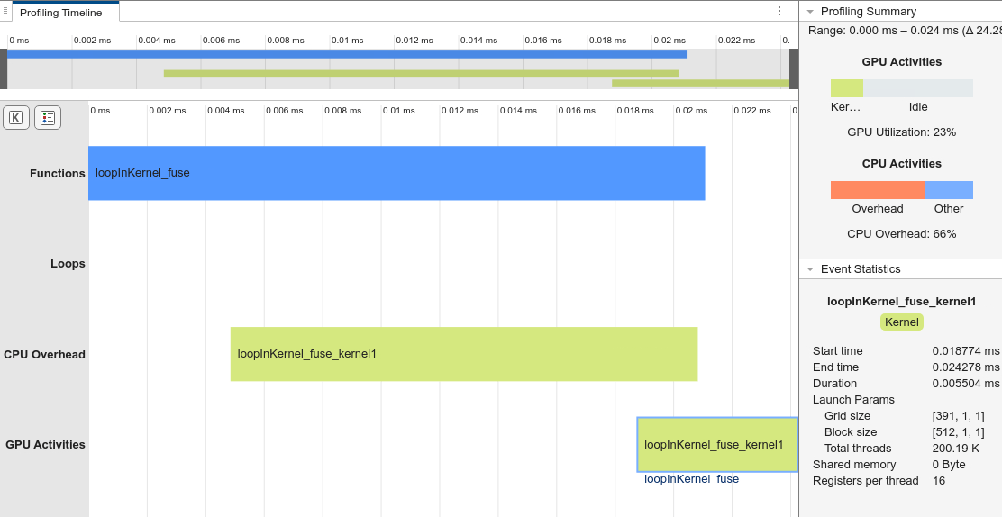1002x517 pixels.
Task: Click the loopInKernel_fuse link under GPU kernel
Action: (x=691, y=479)
